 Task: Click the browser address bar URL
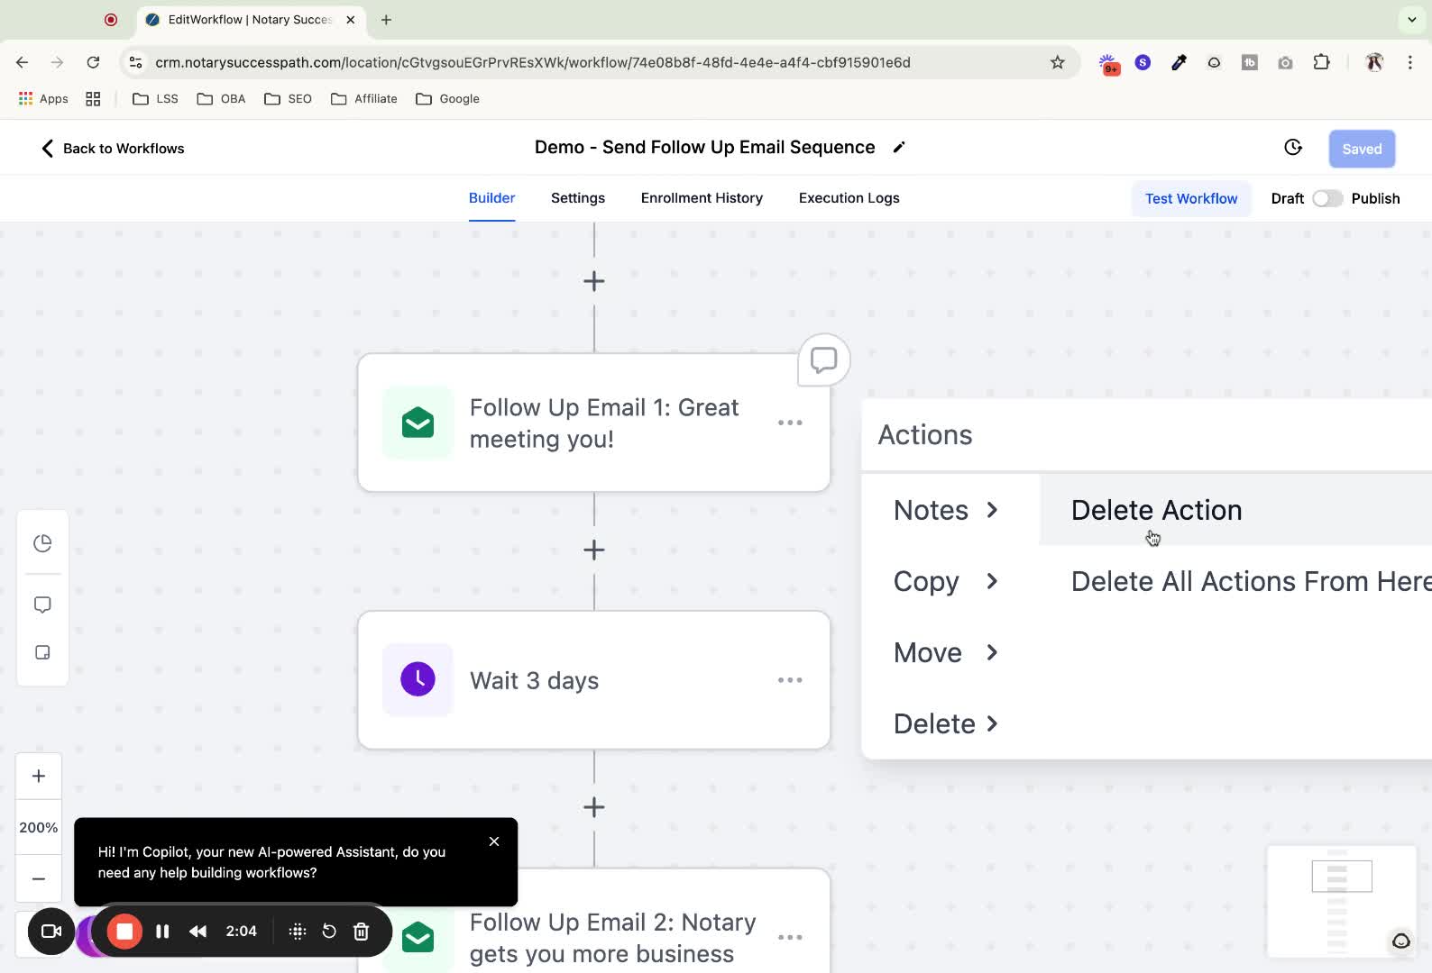tap(532, 62)
